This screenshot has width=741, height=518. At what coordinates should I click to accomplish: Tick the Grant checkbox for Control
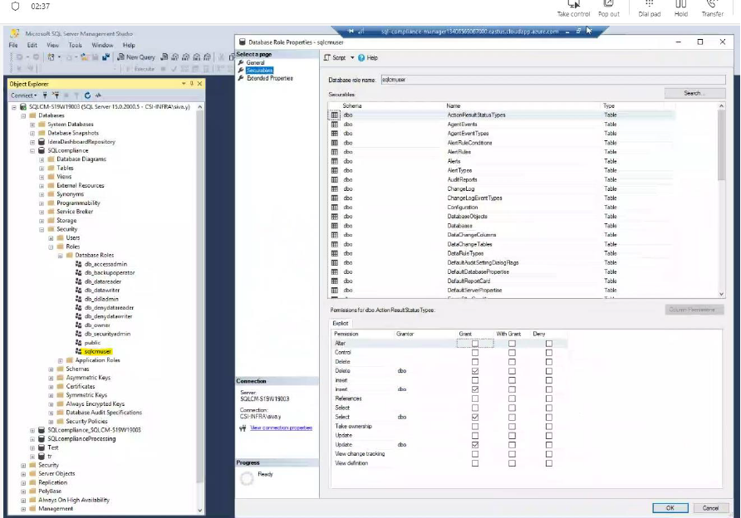click(x=475, y=353)
